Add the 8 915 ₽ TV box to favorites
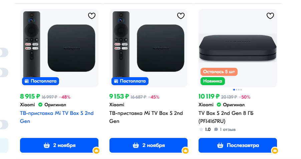Viewport: 301px width, 159px height. [x=92, y=16]
